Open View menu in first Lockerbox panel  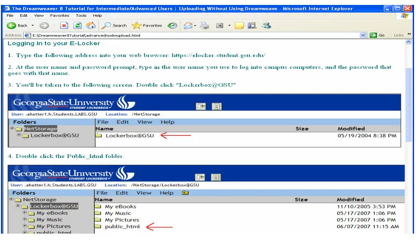[144, 122]
